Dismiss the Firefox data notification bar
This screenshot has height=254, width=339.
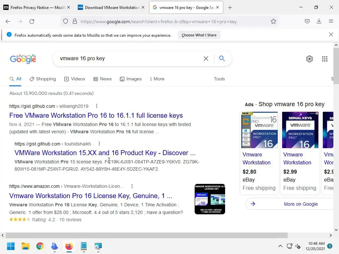pos(331,34)
